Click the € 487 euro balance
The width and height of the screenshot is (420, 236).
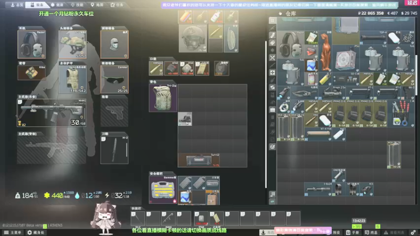392,13
